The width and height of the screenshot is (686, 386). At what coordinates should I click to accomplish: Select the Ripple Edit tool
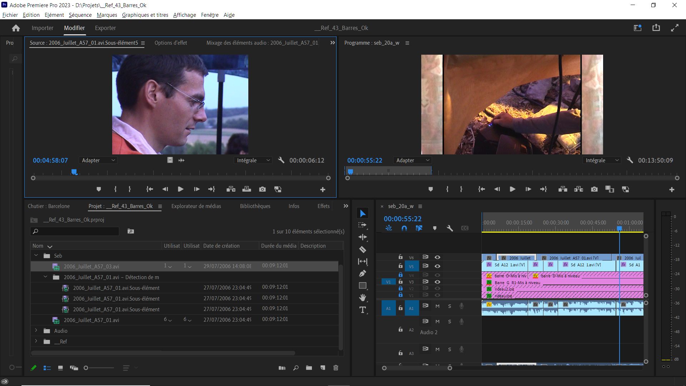362,237
